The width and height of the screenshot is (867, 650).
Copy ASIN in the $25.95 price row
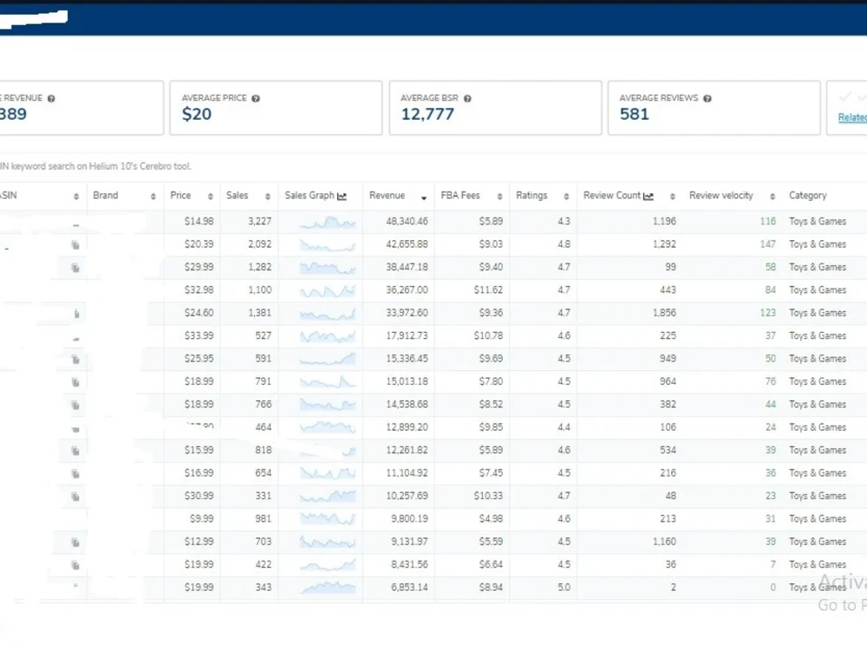point(75,360)
